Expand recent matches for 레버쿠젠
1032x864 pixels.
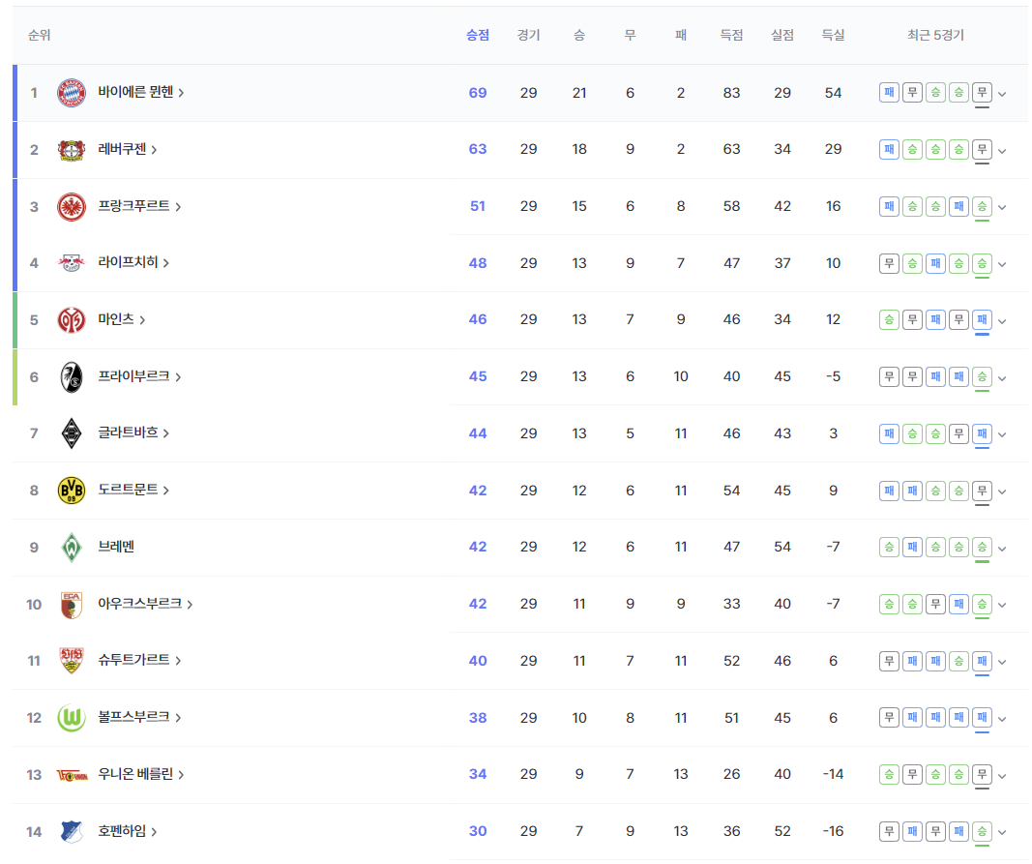1002,151
